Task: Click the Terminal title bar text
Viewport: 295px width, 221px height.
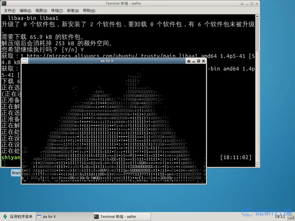Action: 123,3
